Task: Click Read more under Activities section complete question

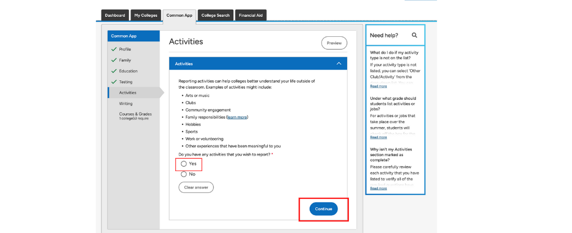Action: point(378,188)
